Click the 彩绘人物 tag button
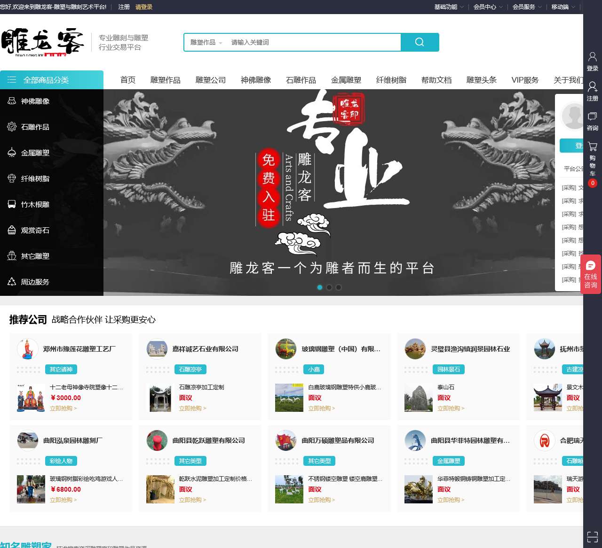The height and width of the screenshot is (548, 602). point(61,461)
